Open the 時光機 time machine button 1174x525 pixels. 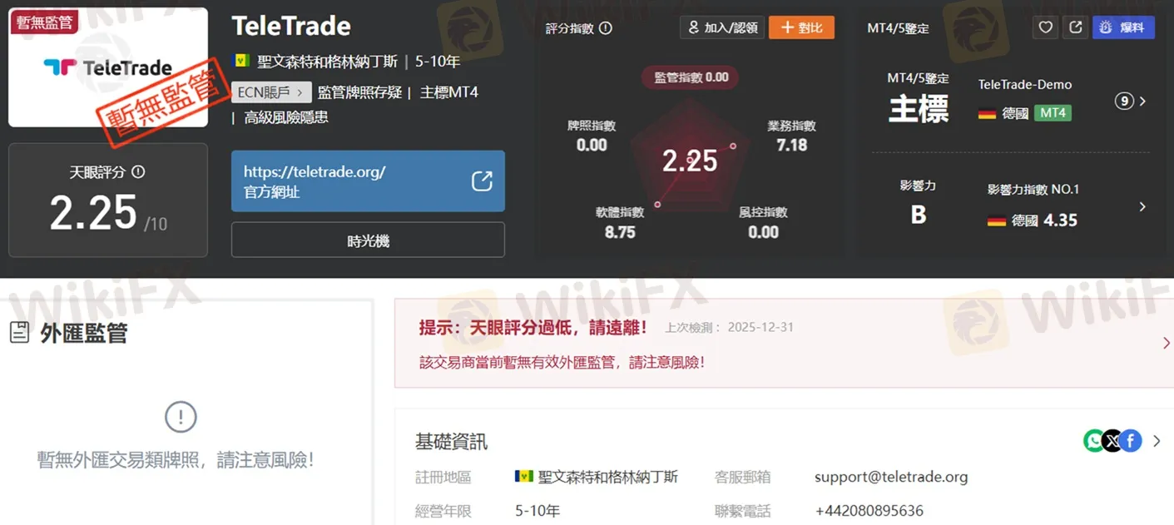[368, 240]
